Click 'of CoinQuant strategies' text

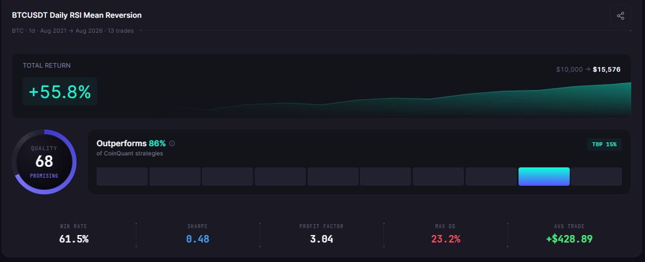[129, 154]
